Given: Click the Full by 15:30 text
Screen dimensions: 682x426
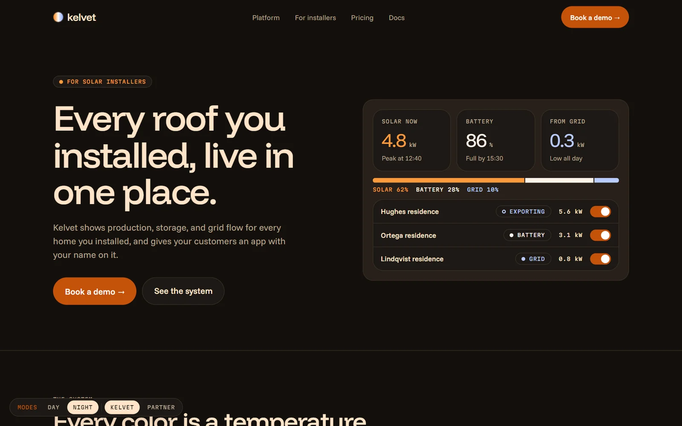Looking at the screenshot, I should (x=484, y=158).
